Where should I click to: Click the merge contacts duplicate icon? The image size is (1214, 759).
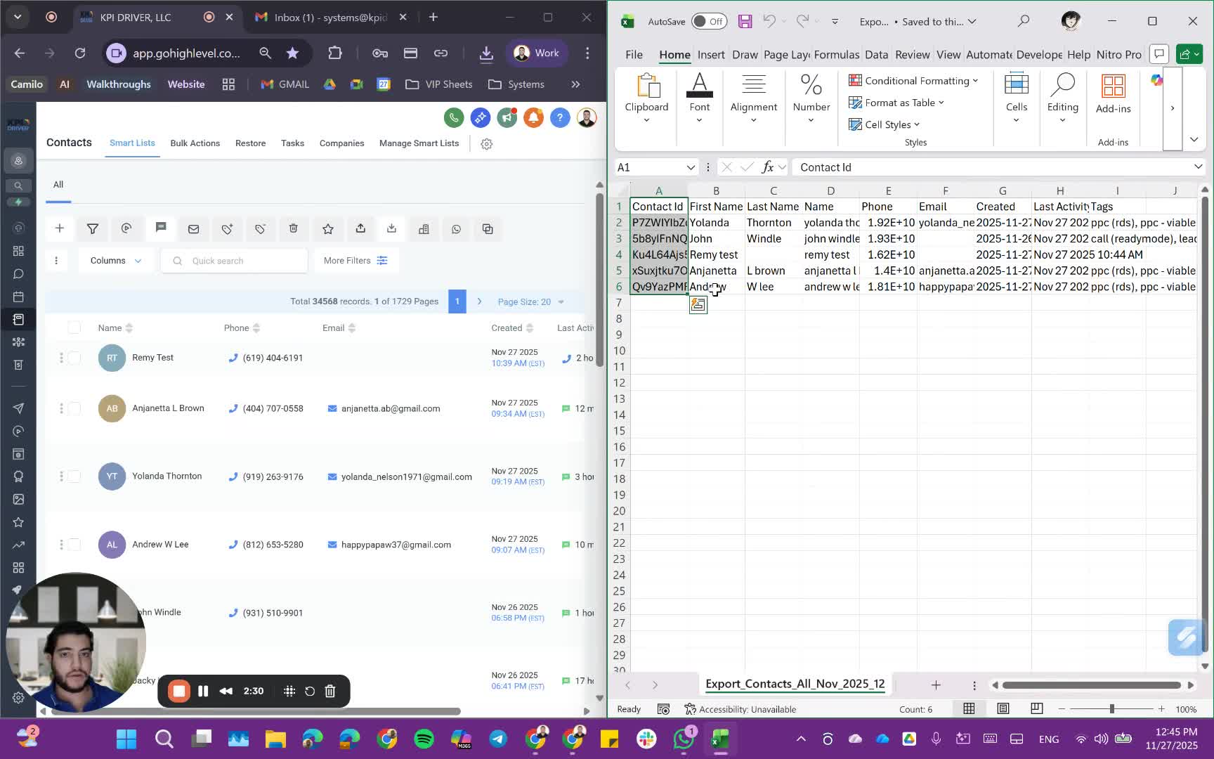(x=488, y=228)
